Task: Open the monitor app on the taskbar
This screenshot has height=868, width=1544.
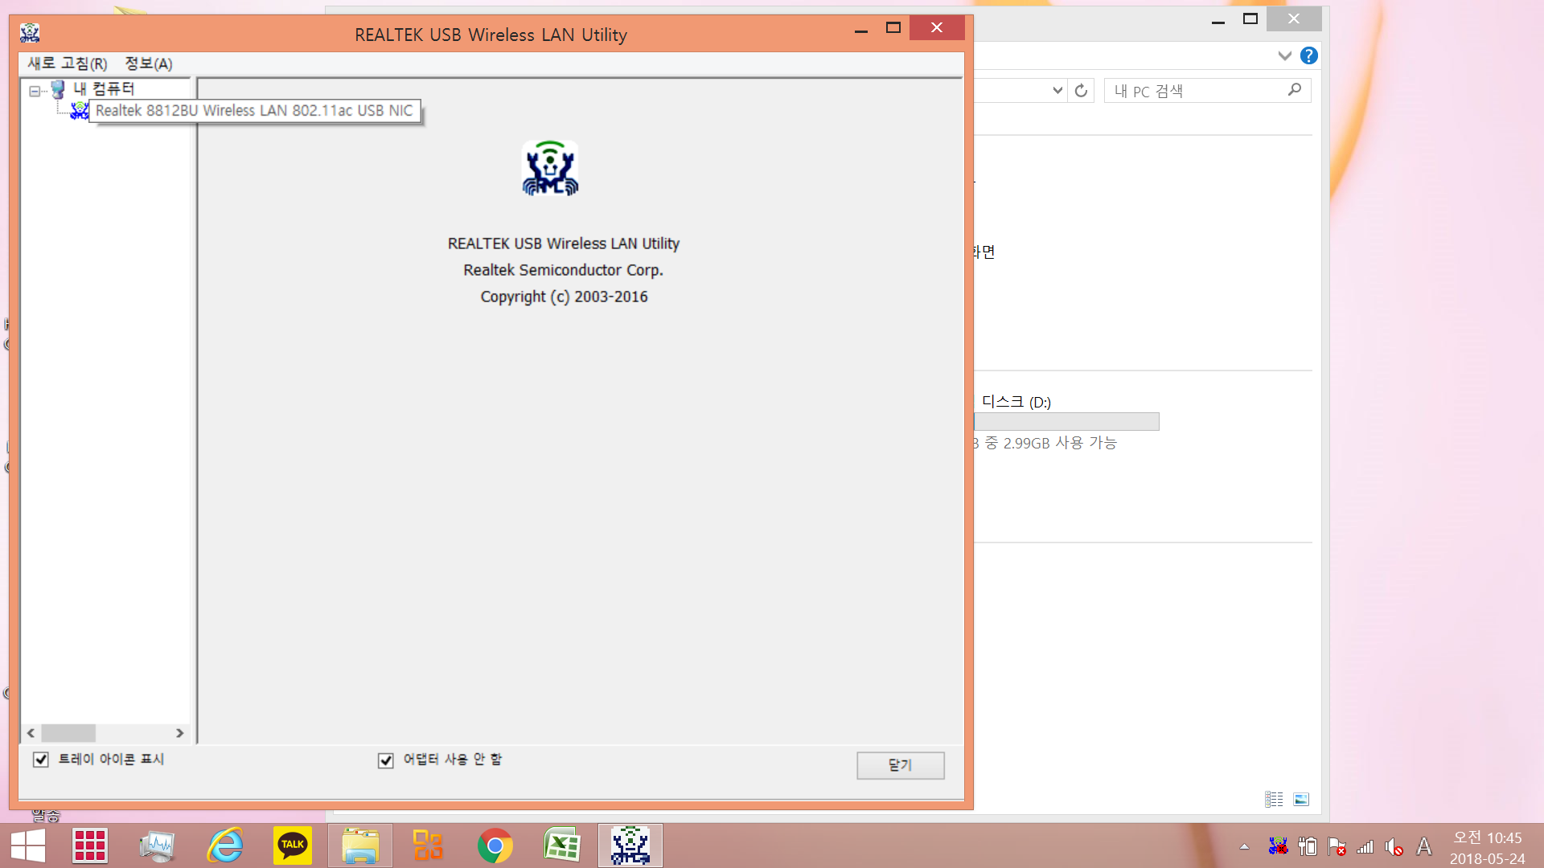Action: click(x=157, y=845)
